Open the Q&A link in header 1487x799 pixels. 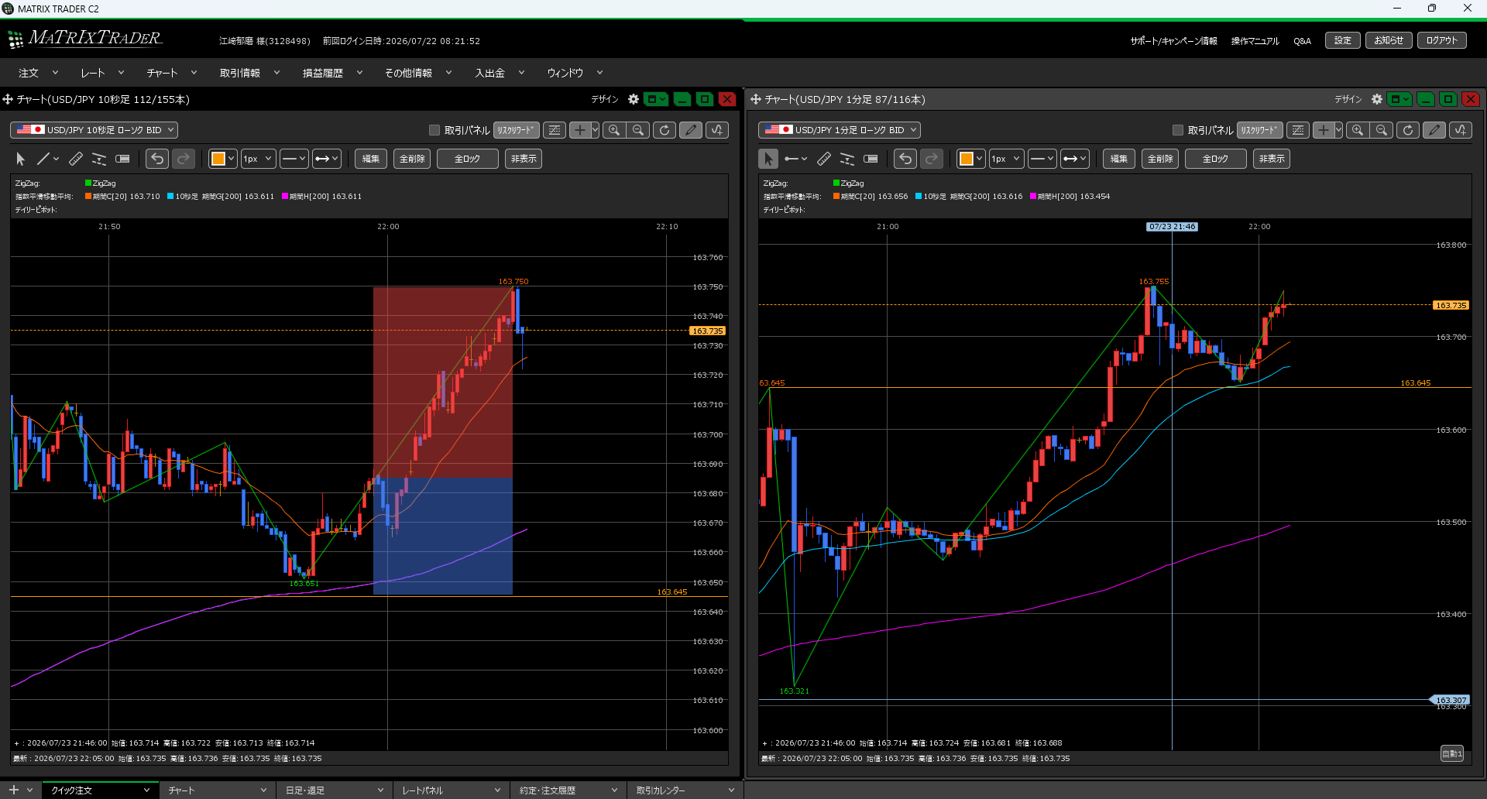click(1302, 41)
